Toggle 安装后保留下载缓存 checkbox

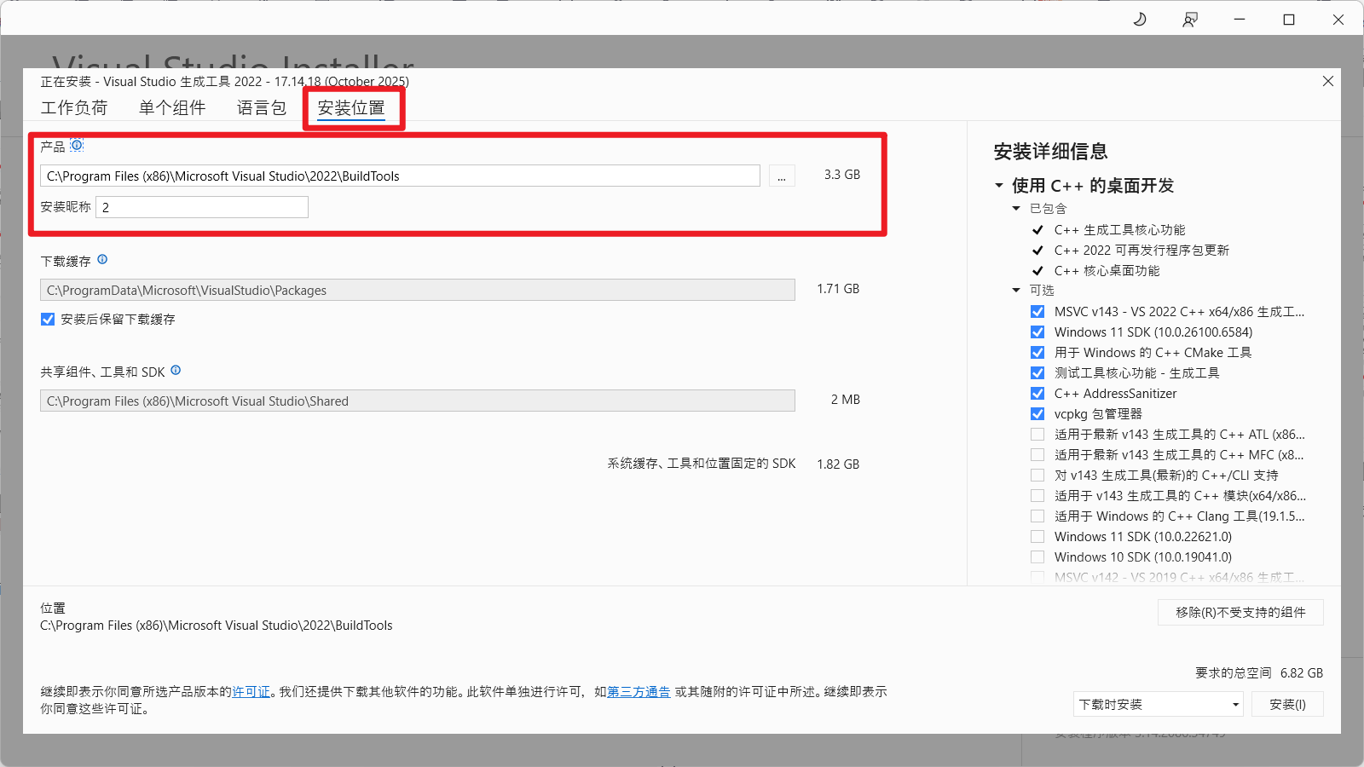click(x=48, y=319)
